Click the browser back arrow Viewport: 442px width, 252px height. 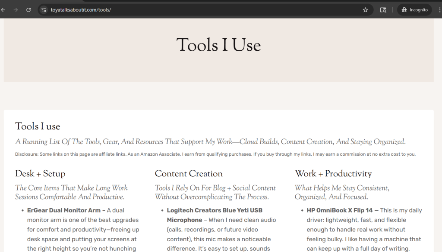tap(3, 10)
